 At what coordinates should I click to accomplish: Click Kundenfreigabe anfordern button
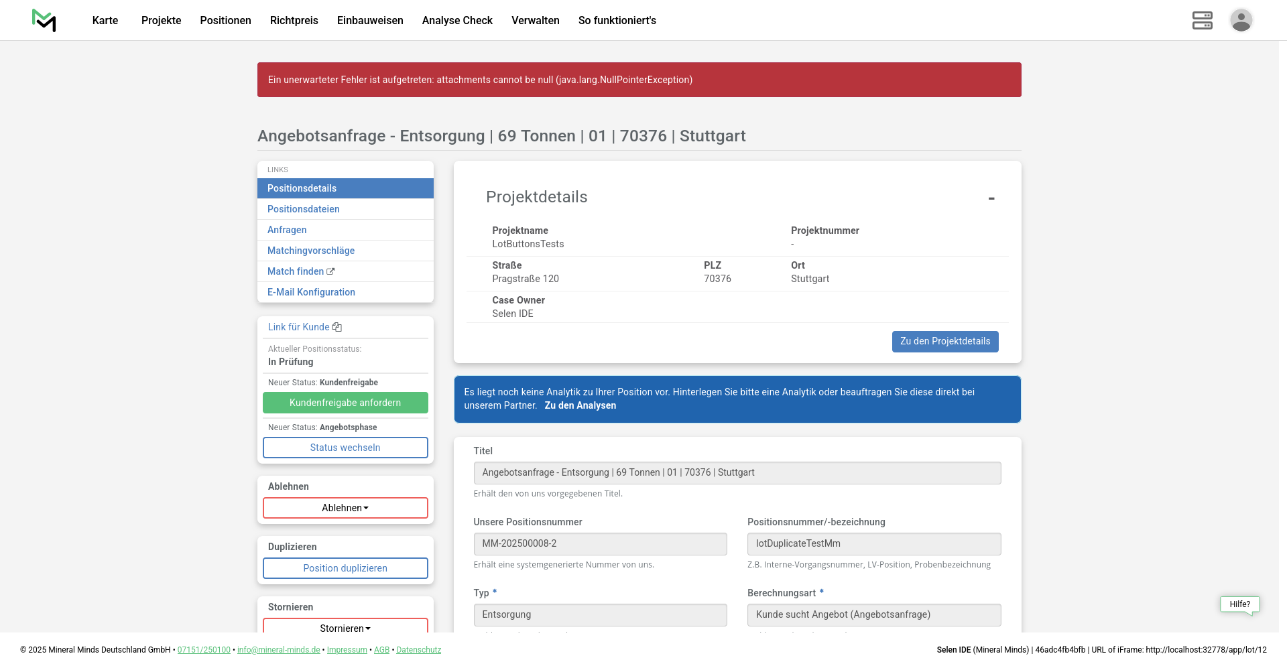[345, 403]
